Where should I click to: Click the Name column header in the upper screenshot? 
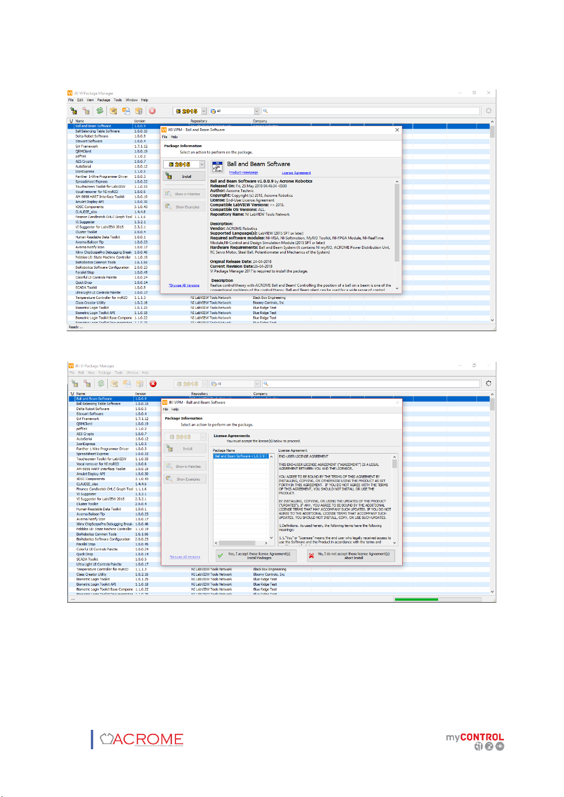coord(80,121)
